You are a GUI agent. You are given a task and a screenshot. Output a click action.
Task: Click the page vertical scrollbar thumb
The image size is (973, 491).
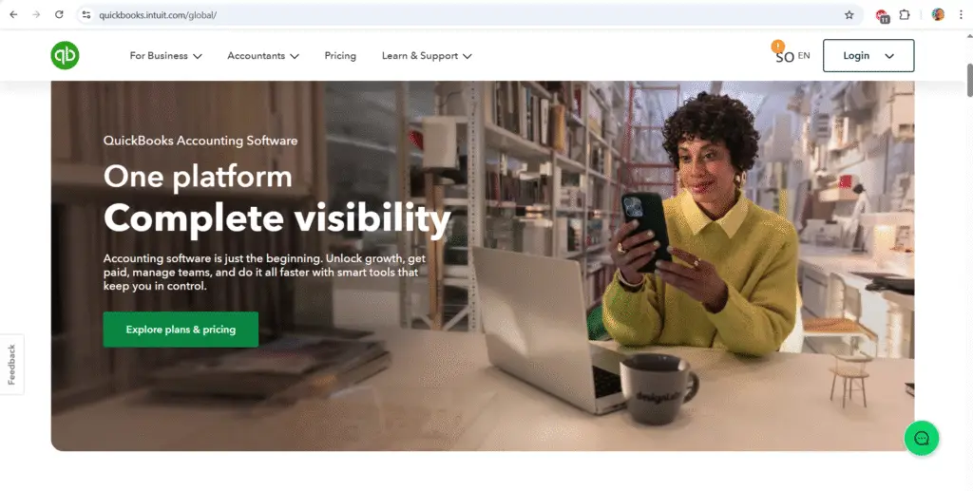pyautogui.click(x=969, y=80)
